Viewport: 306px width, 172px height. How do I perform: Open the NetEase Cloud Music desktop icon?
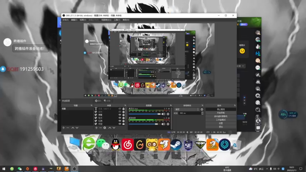click(x=128, y=145)
